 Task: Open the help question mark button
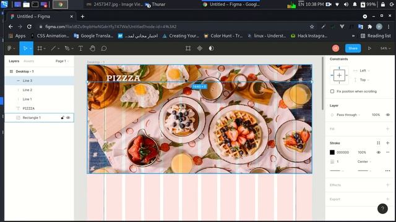tap(382, 208)
